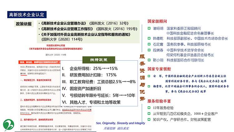
Task: Click the square bullet next to 靳小明
Action: pyautogui.click(x=149, y=60)
